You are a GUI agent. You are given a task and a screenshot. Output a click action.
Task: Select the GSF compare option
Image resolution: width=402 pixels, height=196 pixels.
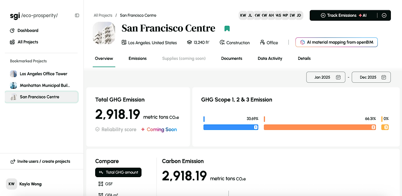[106, 184]
